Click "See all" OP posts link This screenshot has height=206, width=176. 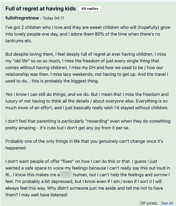pos(167,203)
